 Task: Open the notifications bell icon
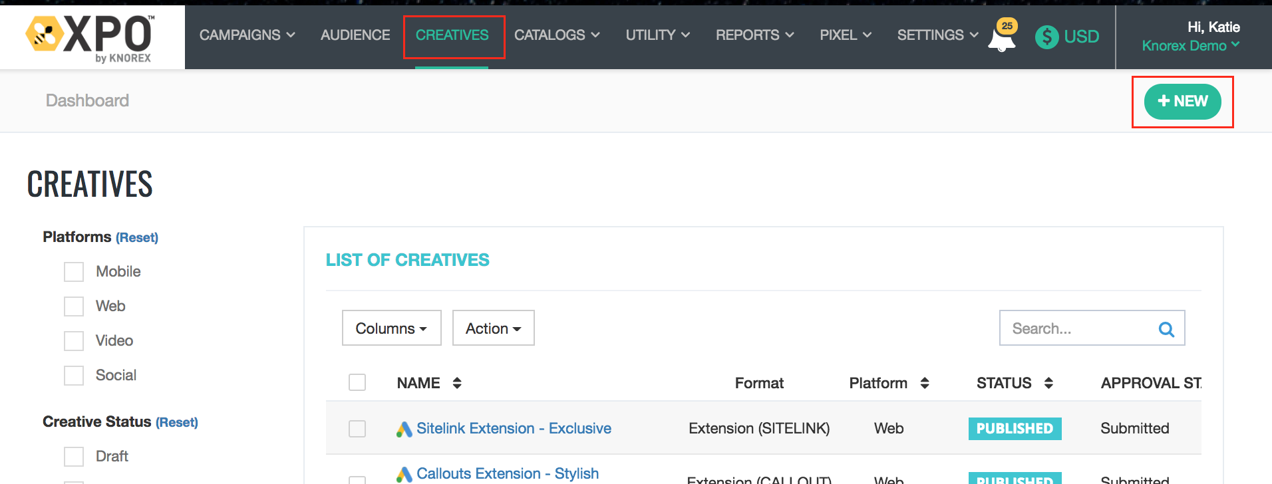1002,39
